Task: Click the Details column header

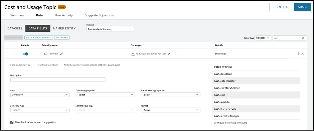Action: click(219, 45)
